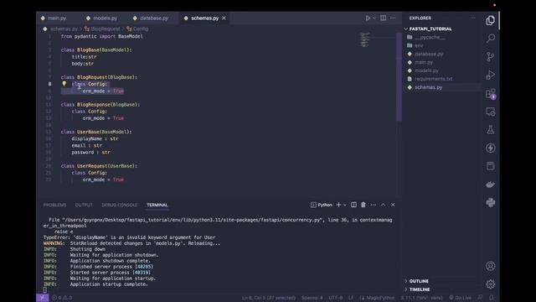
Task: Open the Remote Explorer view icon
Action: [490, 112]
